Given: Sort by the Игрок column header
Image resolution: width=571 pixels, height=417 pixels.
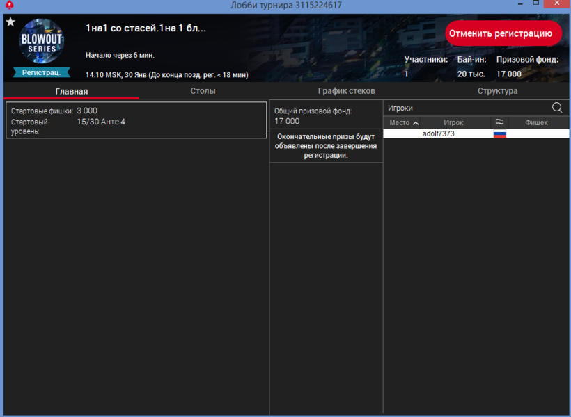Looking at the screenshot, I should point(453,123).
